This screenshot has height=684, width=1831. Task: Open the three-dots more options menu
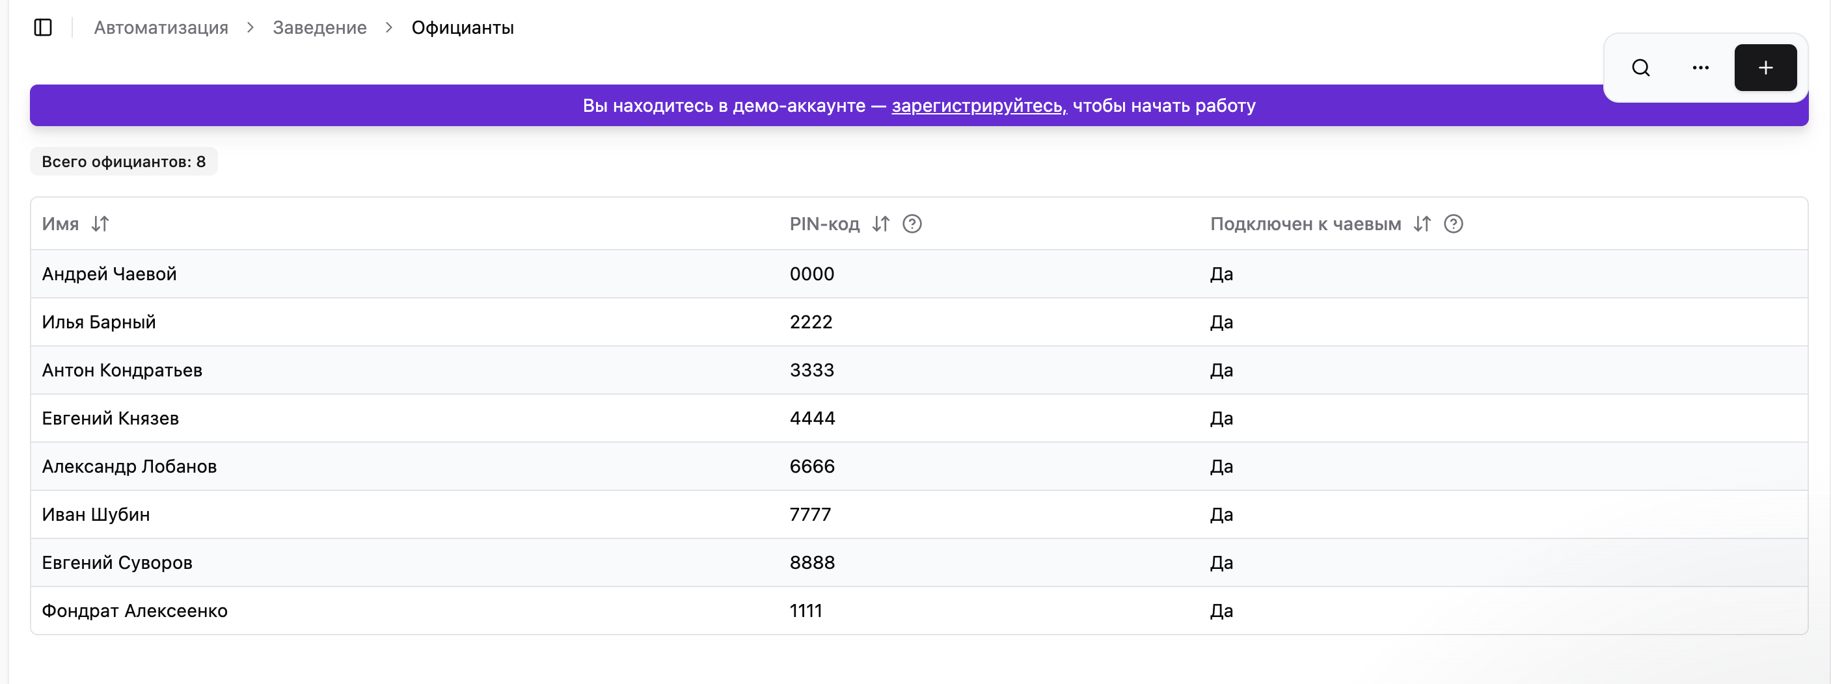(x=1700, y=68)
